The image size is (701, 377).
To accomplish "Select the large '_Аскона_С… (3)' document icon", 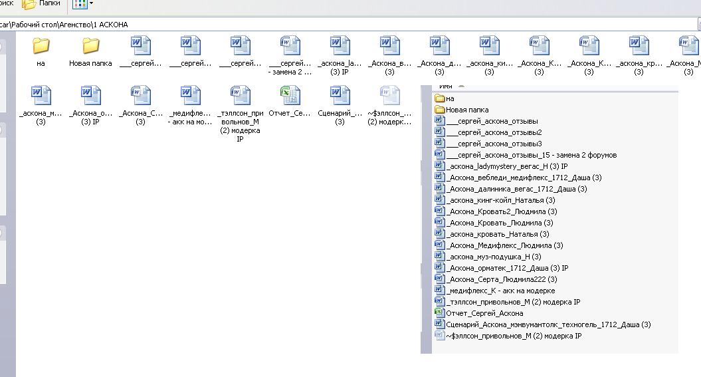I will click(140, 95).
